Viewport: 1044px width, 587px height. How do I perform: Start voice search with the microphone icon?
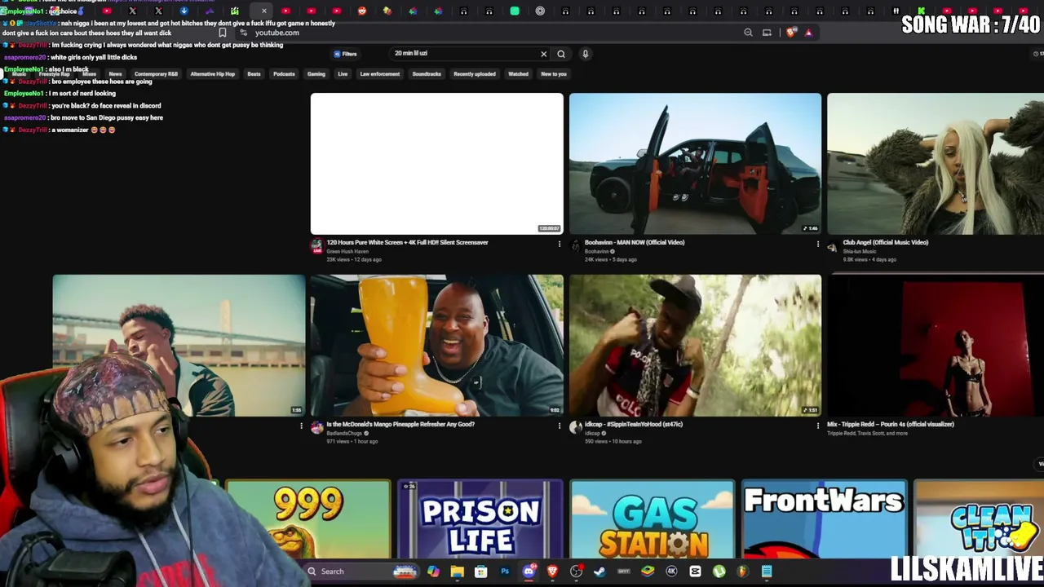585,54
